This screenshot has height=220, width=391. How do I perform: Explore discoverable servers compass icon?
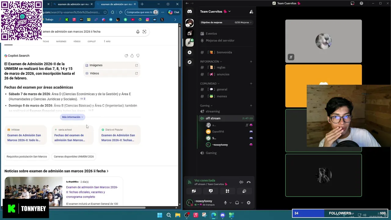[x=189, y=62]
